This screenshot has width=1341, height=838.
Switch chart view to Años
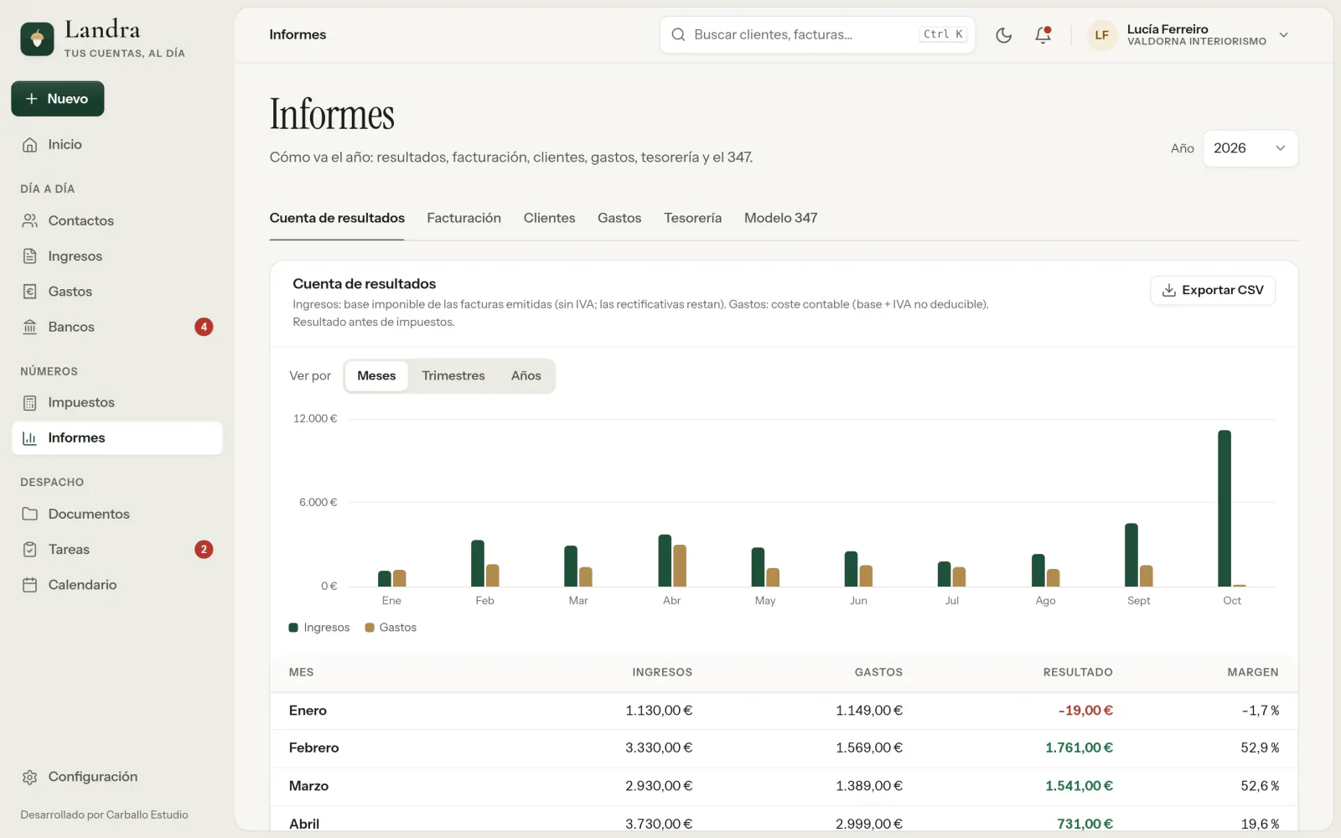pyautogui.click(x=526, y=376)
